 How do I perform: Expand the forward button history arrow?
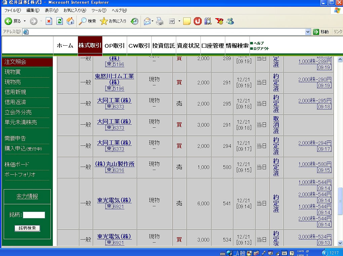(41, 21)
